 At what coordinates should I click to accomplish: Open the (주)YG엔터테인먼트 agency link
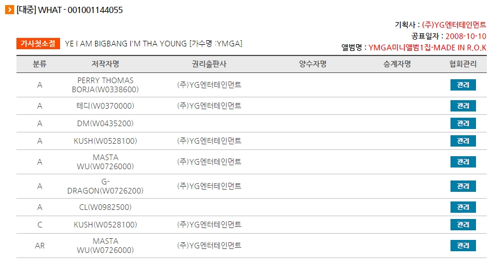[454, 24]
